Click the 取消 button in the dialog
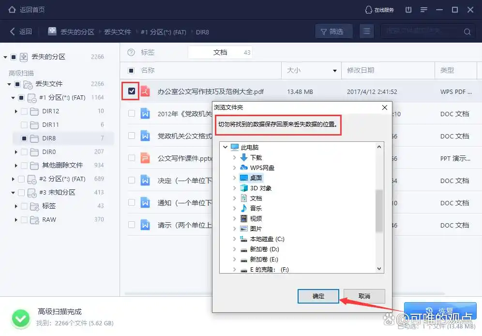The height and width of the screenshot is (336, 482). pos(364,296)
